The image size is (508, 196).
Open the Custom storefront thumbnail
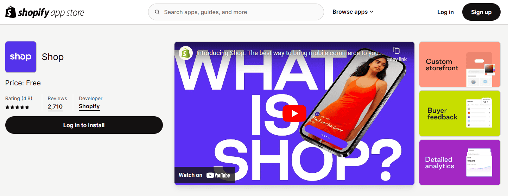pyautogui.click(x=460, y=65)
